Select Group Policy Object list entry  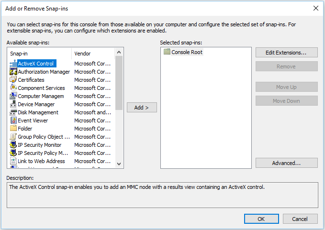(41, 137)
